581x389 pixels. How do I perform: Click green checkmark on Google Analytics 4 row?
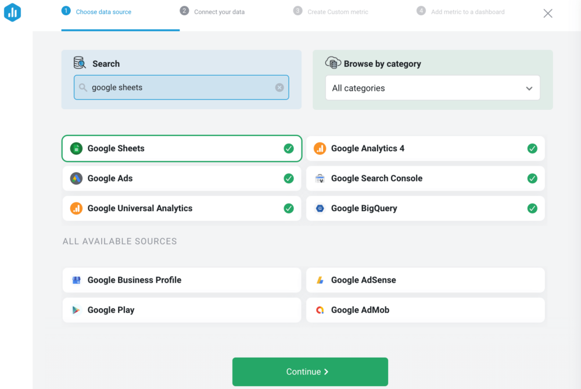tap(532, 148)
